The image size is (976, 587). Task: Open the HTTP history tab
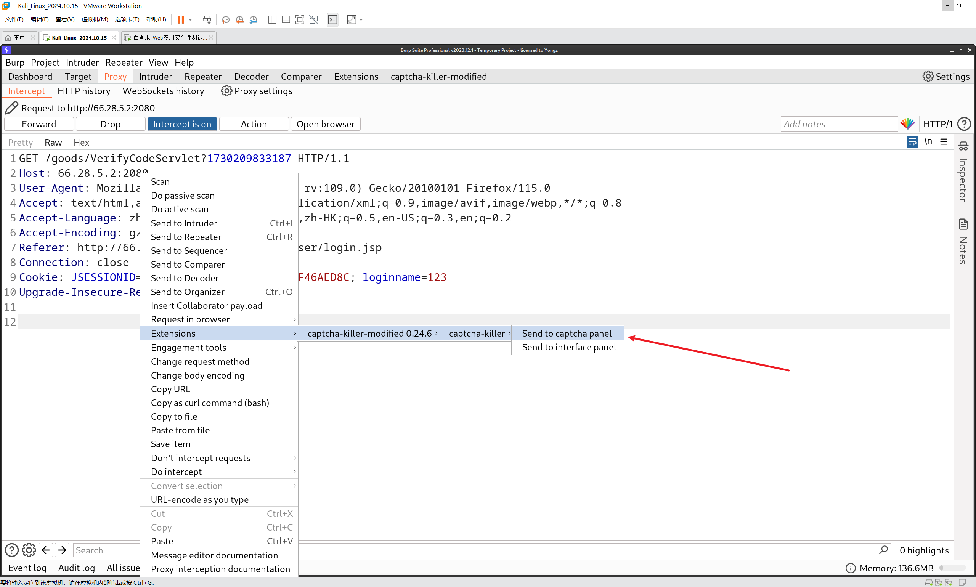84,91
